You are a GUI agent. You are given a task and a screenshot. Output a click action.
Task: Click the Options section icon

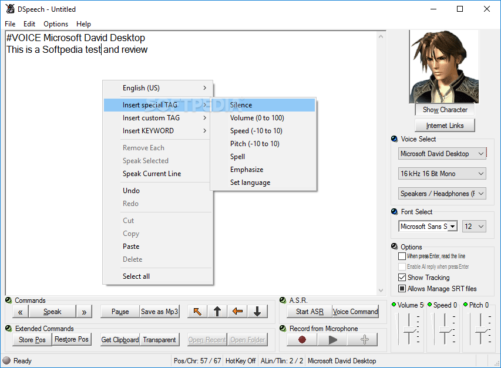click(x=395, y=247)
